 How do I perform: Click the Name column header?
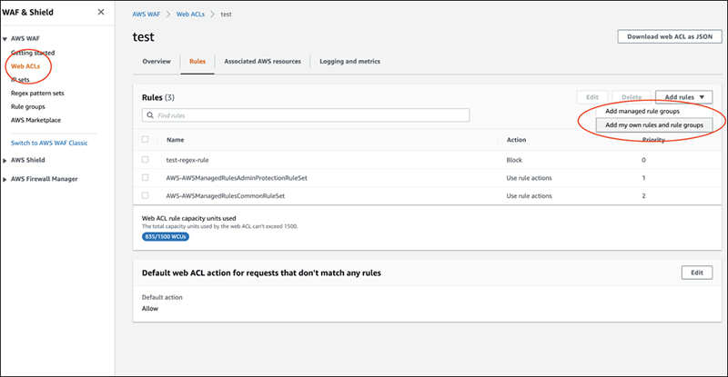175,140
